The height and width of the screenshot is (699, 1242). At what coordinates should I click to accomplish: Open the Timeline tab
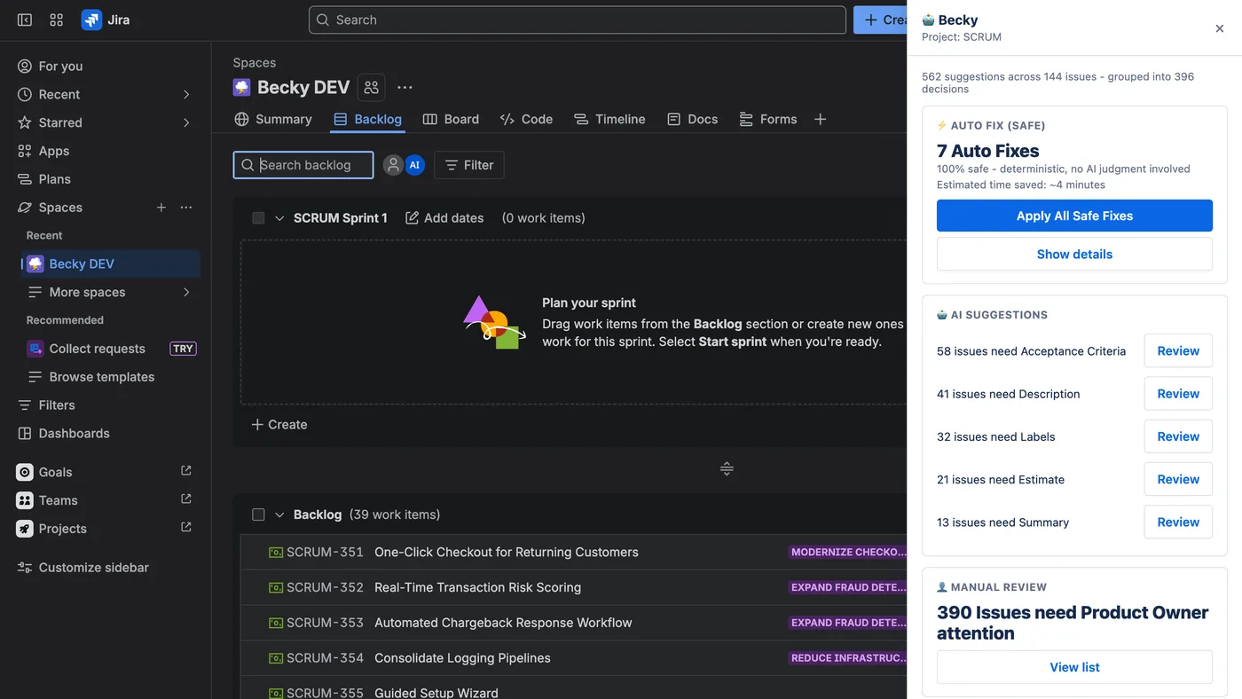(609, 119)
